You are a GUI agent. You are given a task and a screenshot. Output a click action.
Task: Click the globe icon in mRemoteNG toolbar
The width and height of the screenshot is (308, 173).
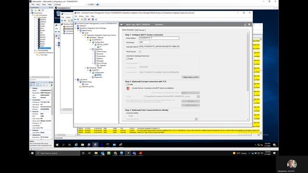(x=97, y=4)
